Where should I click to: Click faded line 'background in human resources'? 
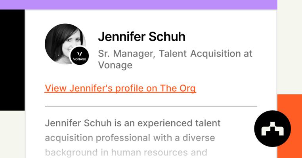(x=126, y=152)
